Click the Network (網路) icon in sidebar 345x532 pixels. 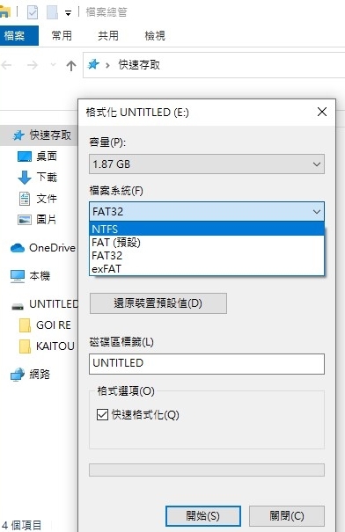pyautogui.click(x=18, y=375)
